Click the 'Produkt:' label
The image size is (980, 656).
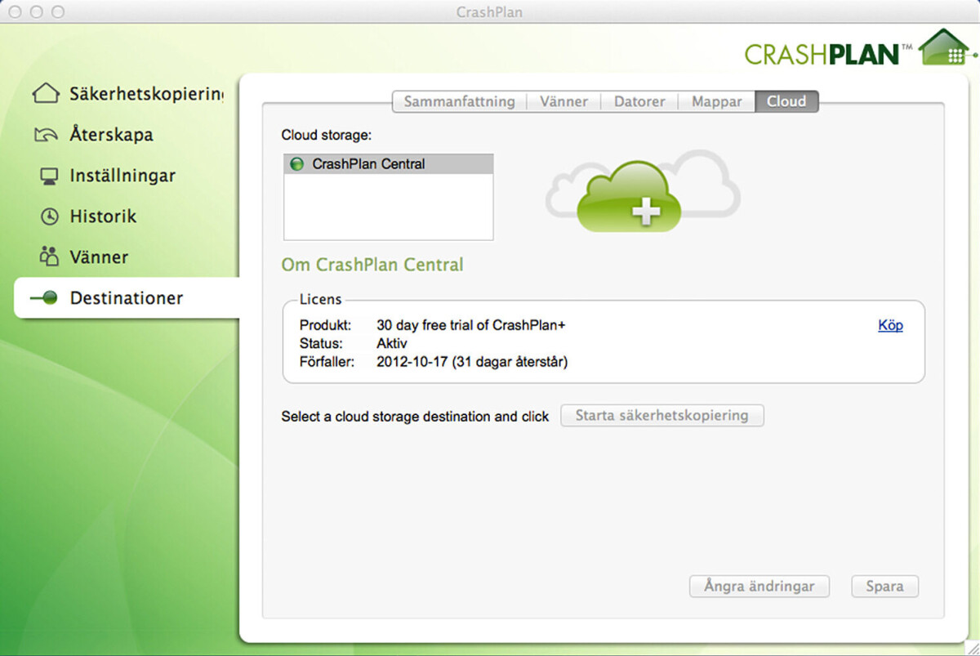pyautogui.click(x=324, y=325)
